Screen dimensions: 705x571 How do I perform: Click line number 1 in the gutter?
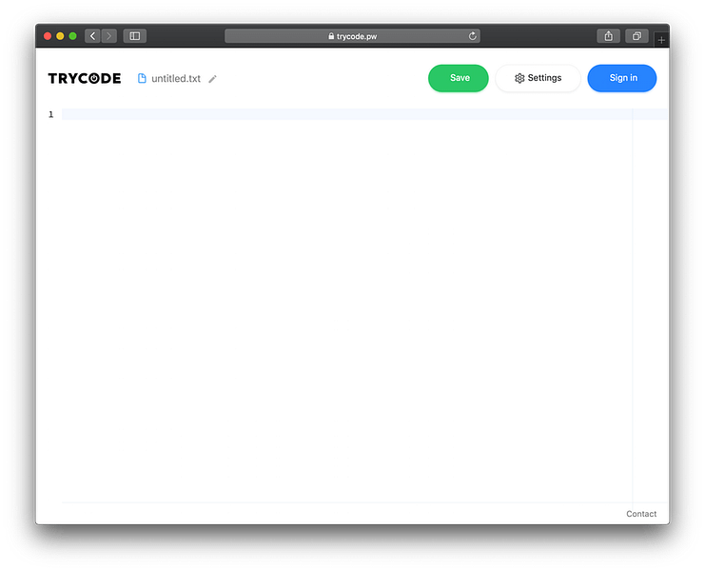click(50, 114)
